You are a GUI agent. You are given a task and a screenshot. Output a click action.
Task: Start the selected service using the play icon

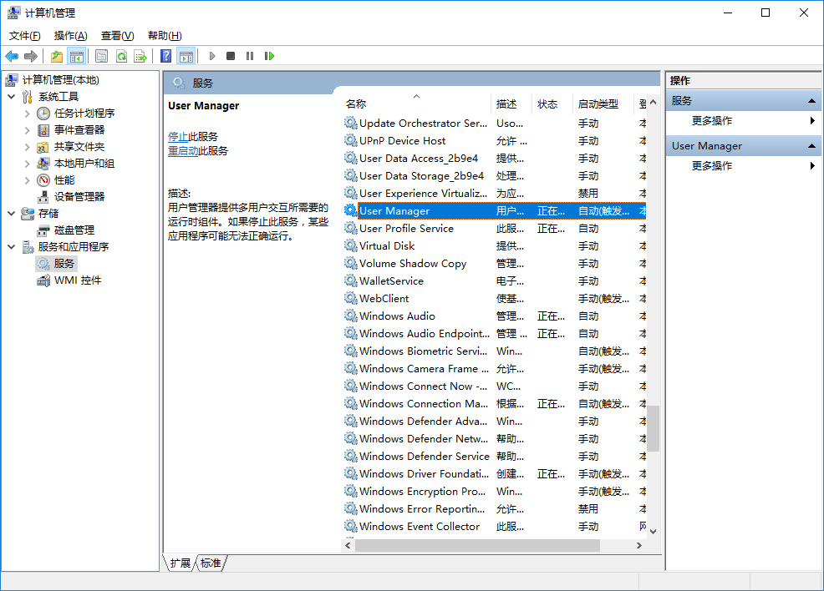point(211,56)
